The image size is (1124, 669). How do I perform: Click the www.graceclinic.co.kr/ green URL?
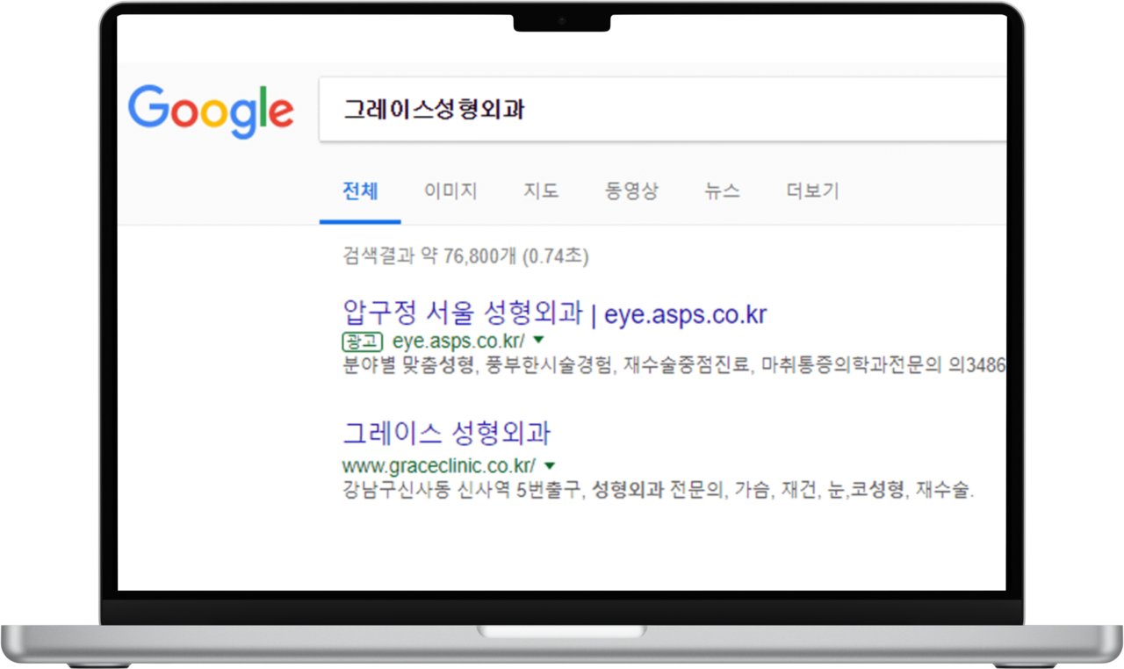439,465
